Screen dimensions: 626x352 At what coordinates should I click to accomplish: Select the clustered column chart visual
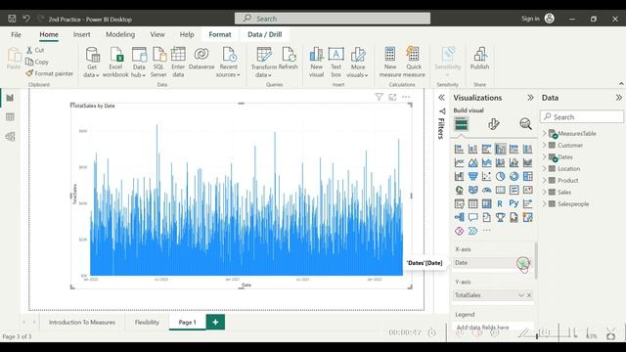pyautogui.click(x=500, y=149)
